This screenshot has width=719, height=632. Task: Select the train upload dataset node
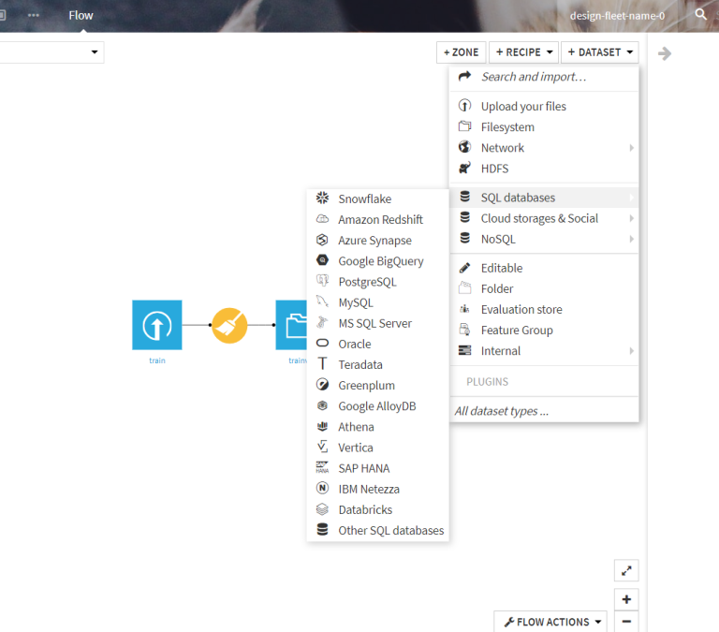click(x=157, y=325)
